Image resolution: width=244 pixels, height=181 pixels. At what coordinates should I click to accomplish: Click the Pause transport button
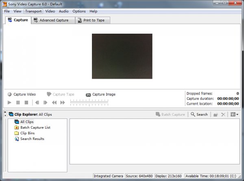[18, 102]
